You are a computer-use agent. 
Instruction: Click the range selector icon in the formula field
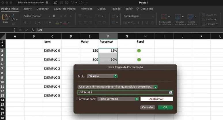(x=171, y=92)
